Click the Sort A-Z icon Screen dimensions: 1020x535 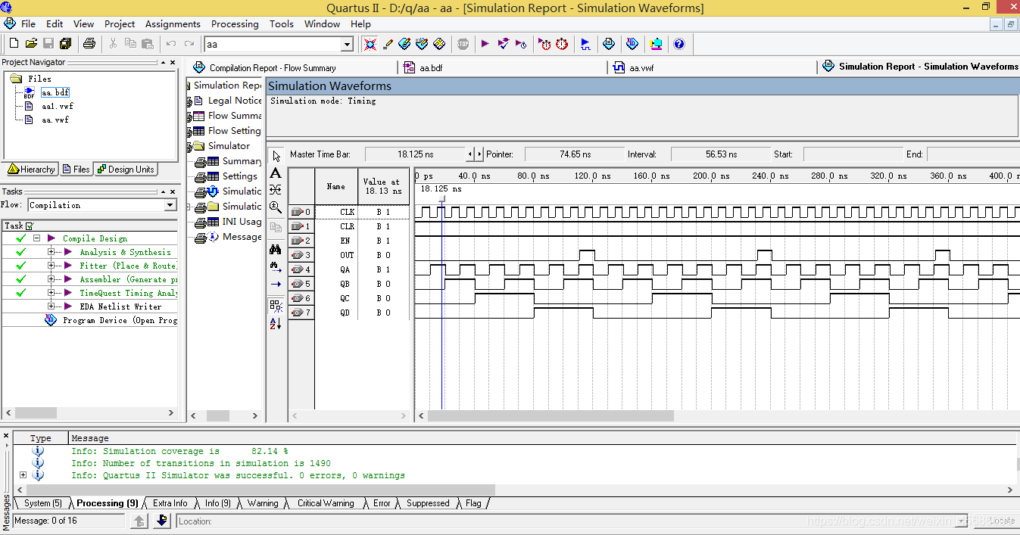click(276, 323)
